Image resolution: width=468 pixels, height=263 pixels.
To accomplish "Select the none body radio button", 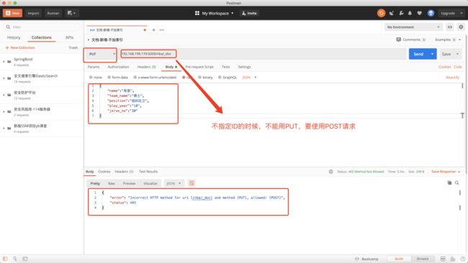I will (x=91, y=77).
